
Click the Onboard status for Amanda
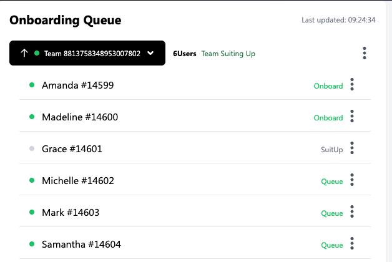coord(328,86)
